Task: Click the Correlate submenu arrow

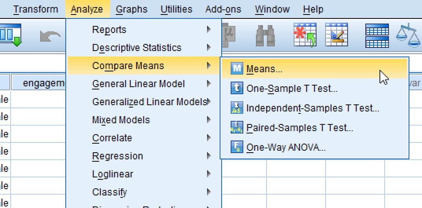Action: tap(209, 138)
